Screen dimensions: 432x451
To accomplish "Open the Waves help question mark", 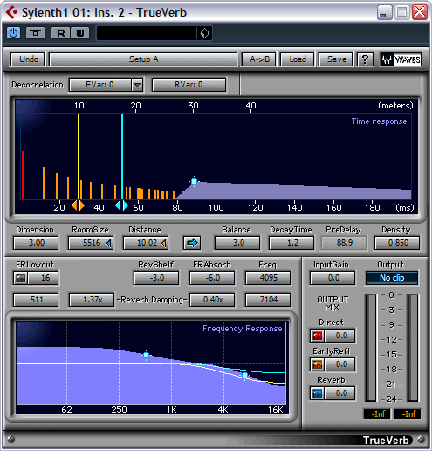I will tap(365, 59).
